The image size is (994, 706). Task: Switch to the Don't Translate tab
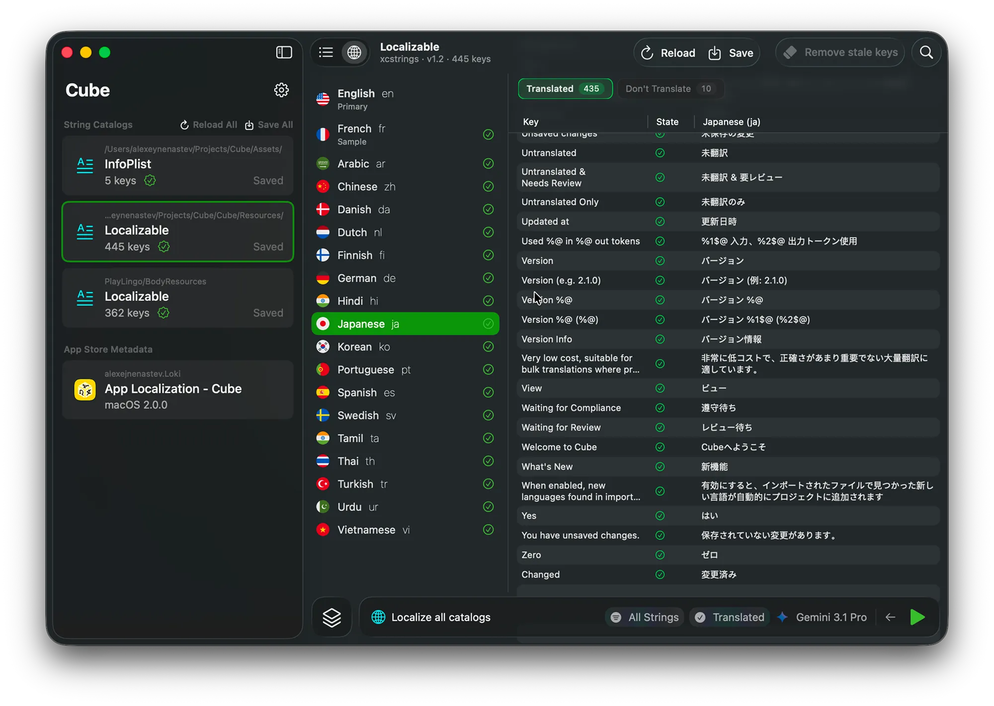pos(669,88)
